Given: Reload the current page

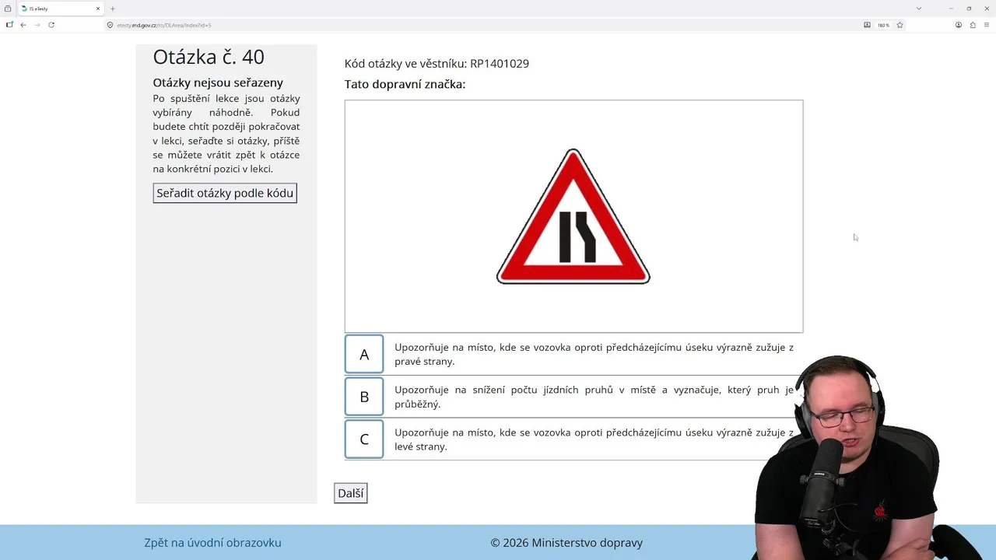Looking at the screenshot, I should (x=51, y=25).
